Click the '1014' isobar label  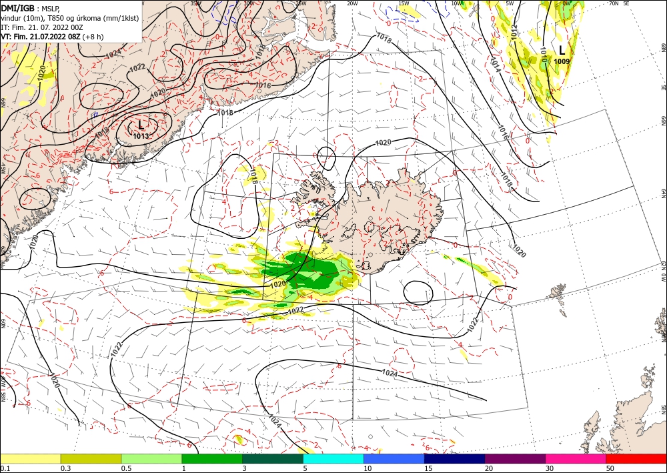click(x=495, y=65)
